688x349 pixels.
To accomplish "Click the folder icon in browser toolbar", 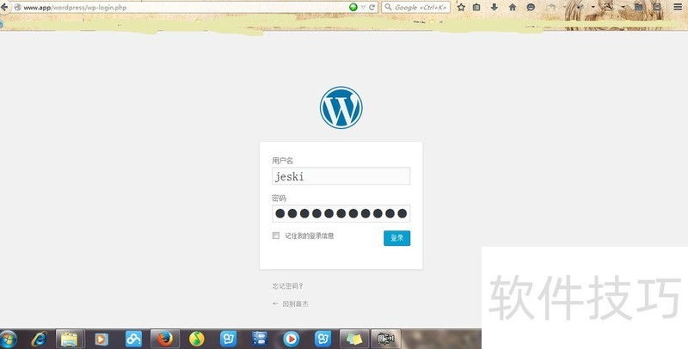I will [639, 8].
